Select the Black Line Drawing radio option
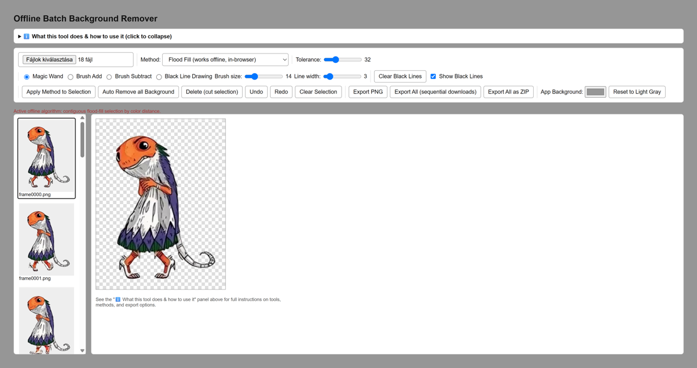This screenshot has height=368, width=697. click(159, 77)
